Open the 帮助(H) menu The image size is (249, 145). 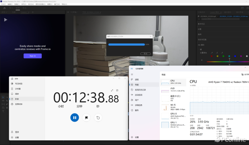tap(64, 4)
